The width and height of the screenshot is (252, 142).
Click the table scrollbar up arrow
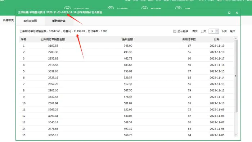pos(236,38)
